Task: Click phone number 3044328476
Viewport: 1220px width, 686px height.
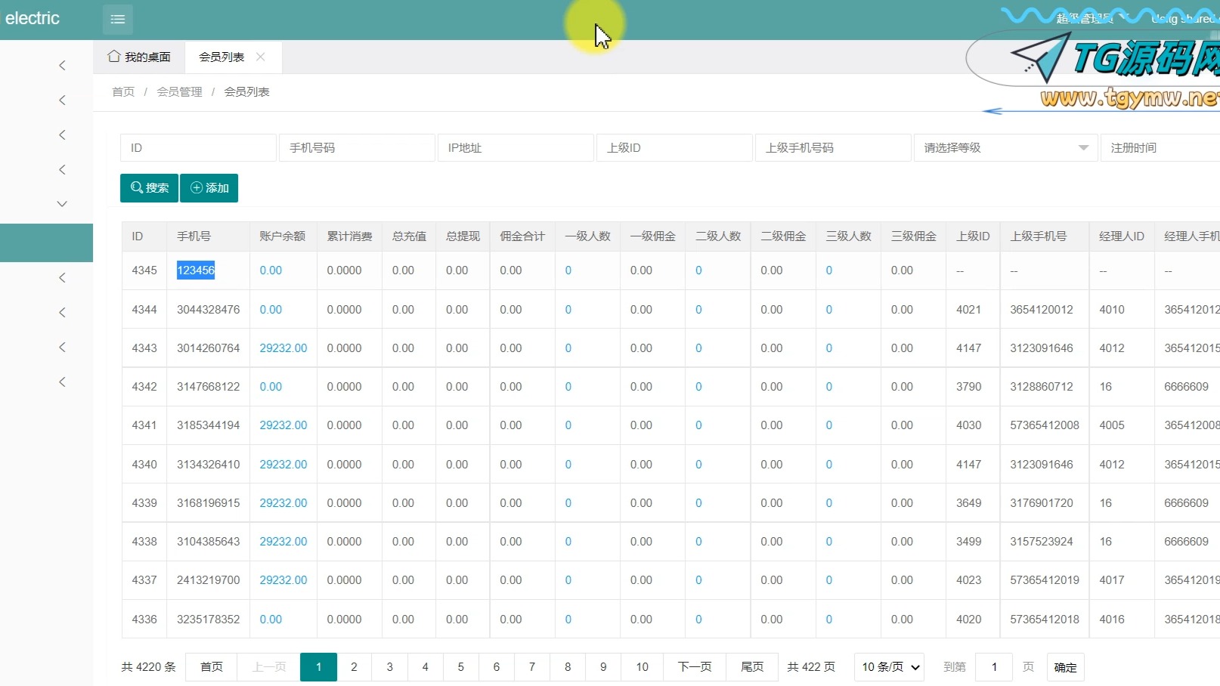Action: [209, 310]
